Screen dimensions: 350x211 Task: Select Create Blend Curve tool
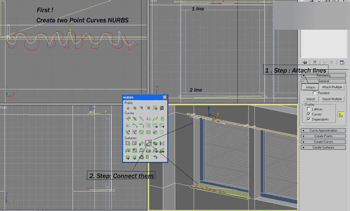coord(155,118)
